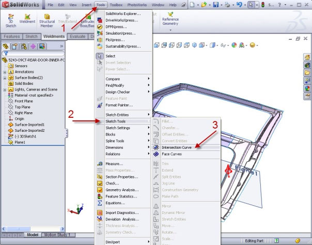Click the Format Painter icon
The width and height of the screenshot is (312, 245).
click(100, 105)
